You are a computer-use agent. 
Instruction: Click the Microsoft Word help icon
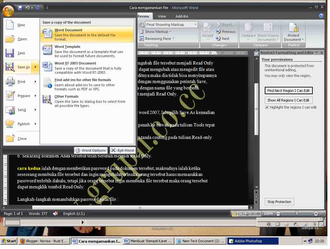click(321, 16)
